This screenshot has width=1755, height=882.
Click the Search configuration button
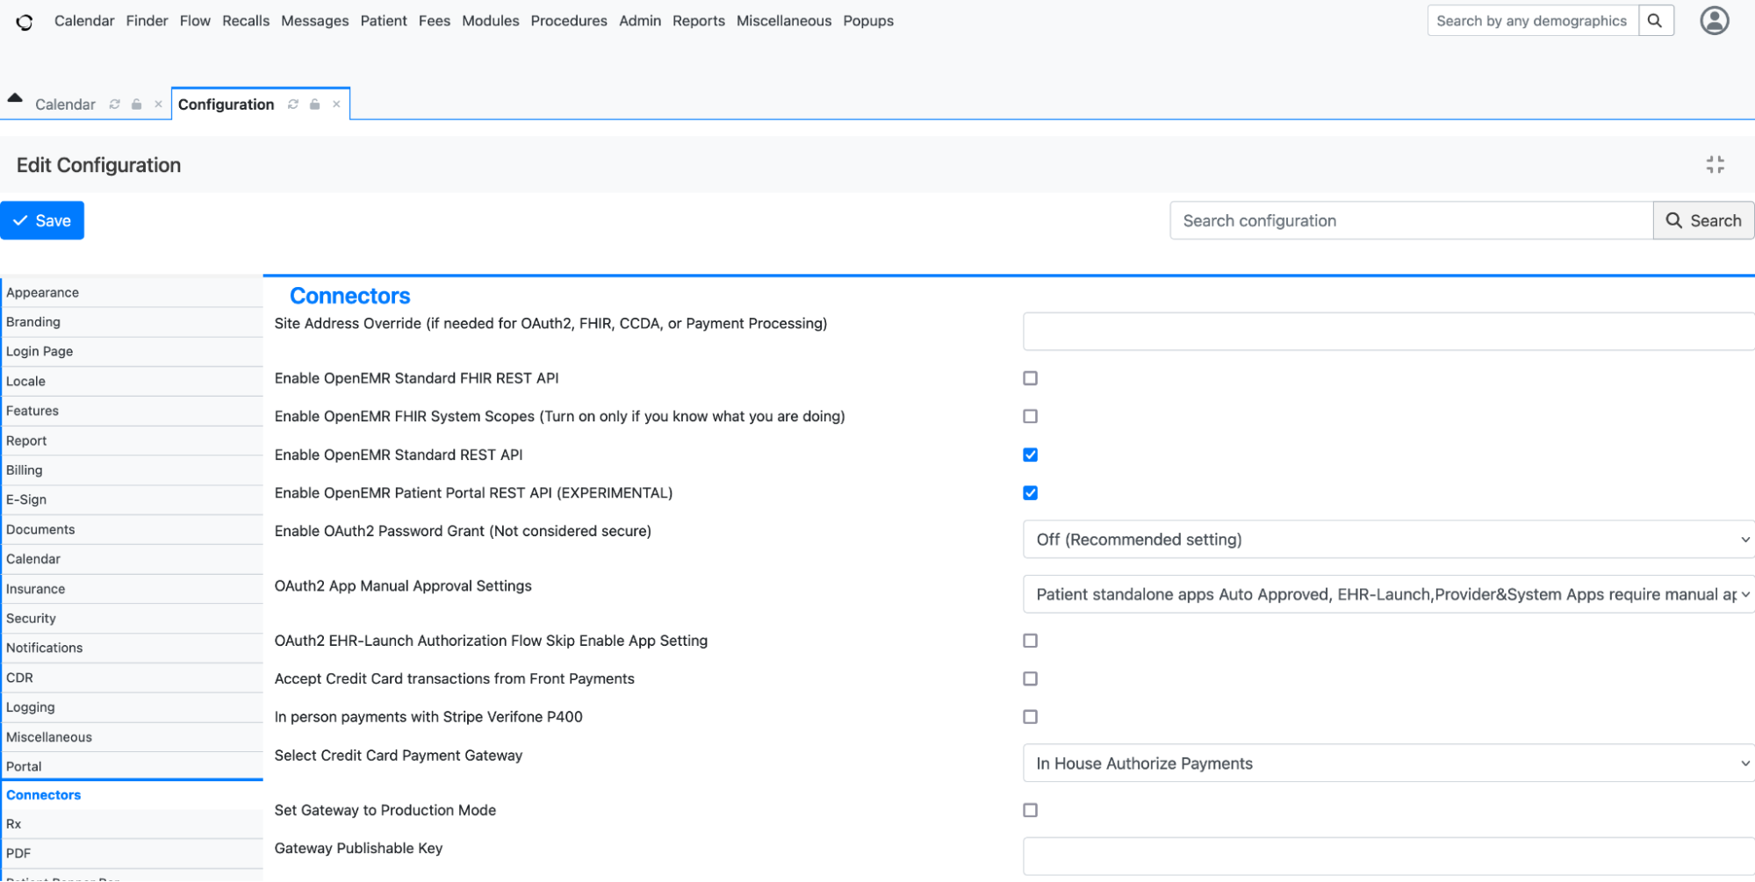(1703, 221)
